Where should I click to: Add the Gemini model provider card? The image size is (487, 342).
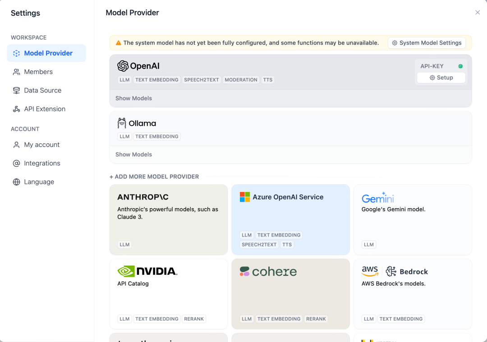[413, 220]
